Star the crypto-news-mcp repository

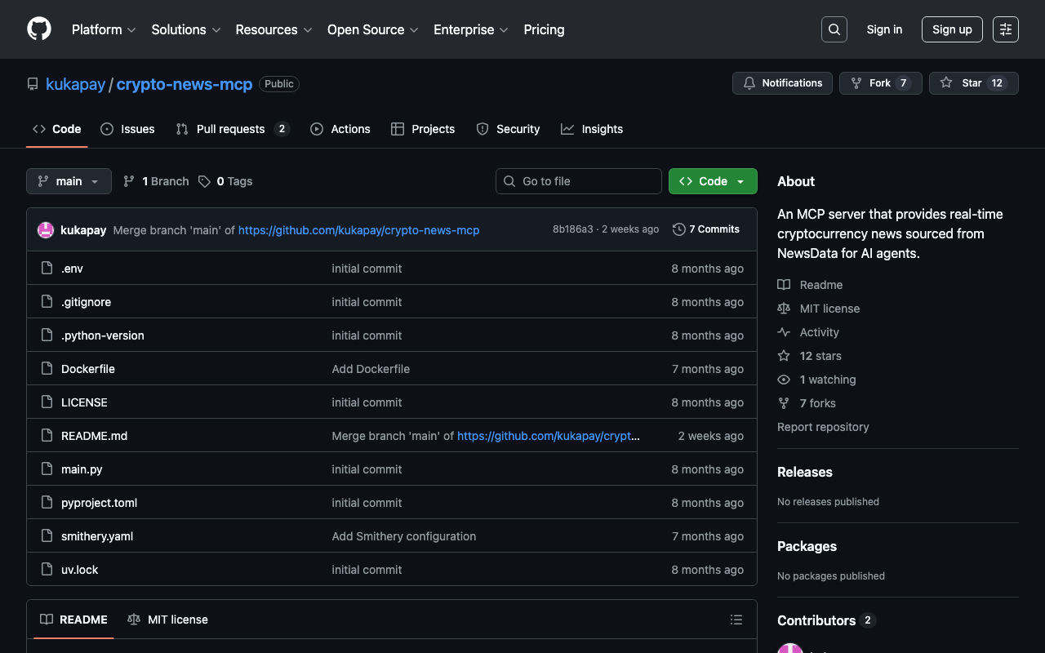[973, 83]
